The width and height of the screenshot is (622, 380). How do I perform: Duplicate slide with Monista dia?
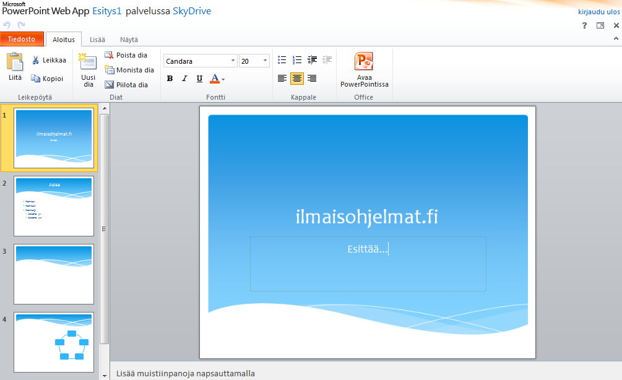click(129, 70)
